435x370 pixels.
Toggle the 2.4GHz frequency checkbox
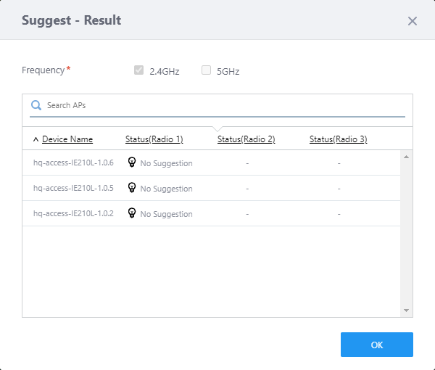(139, 70)
